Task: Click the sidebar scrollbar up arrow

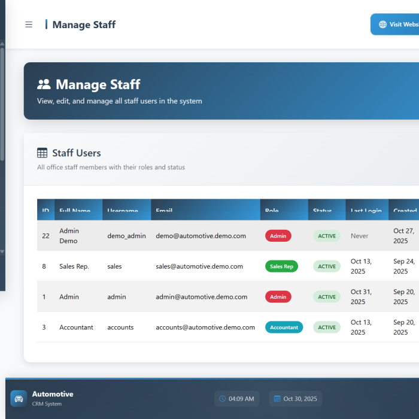Action: pos(2,44)
